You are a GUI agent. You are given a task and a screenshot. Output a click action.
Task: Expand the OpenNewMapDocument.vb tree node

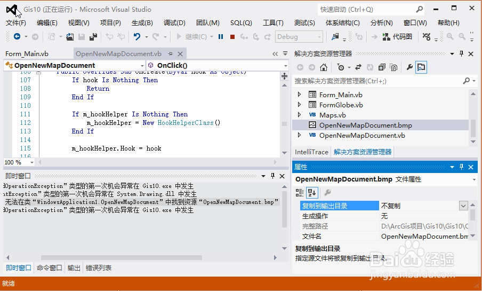(299, 135)
